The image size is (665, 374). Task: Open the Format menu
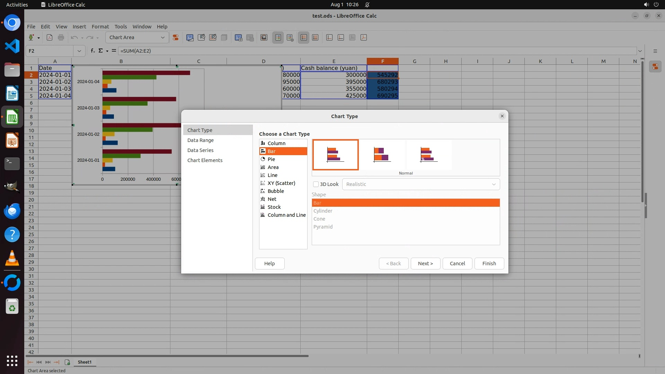(100, 27)
